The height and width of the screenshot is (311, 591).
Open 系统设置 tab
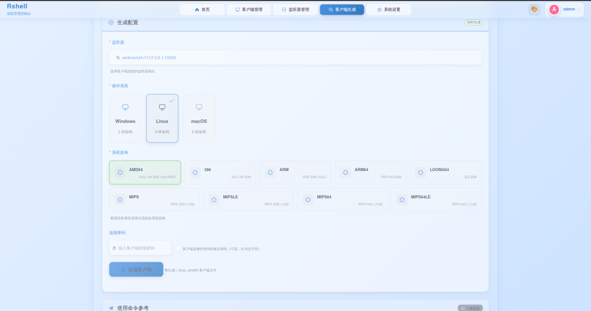coord(389,9)
